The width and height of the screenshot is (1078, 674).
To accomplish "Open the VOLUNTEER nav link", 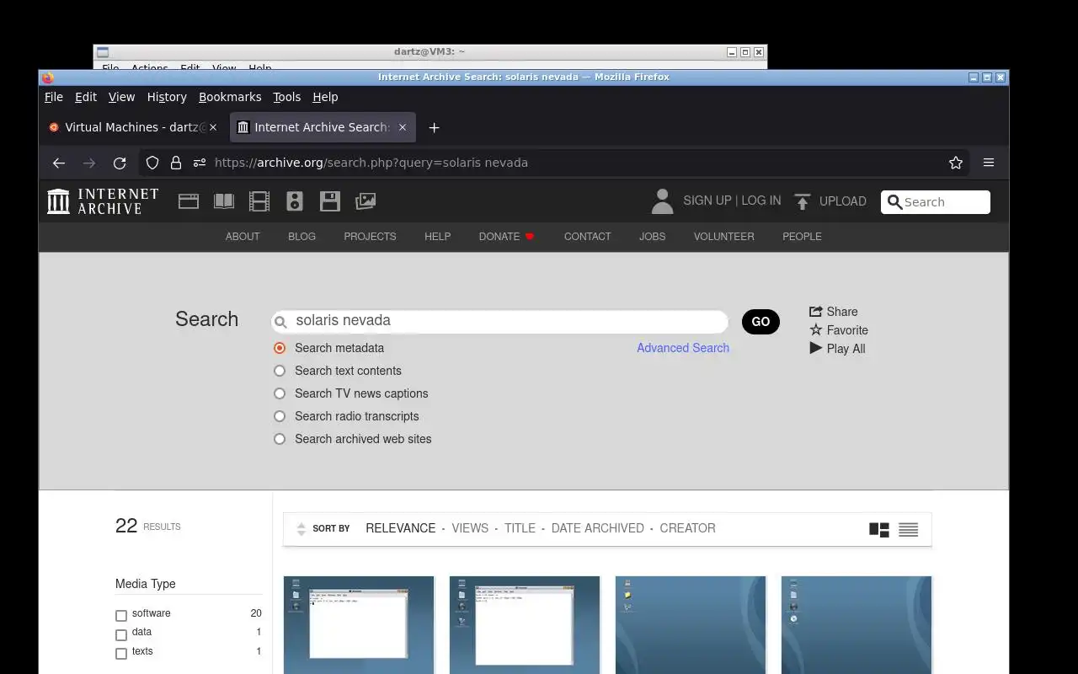I will pos(724,237).
